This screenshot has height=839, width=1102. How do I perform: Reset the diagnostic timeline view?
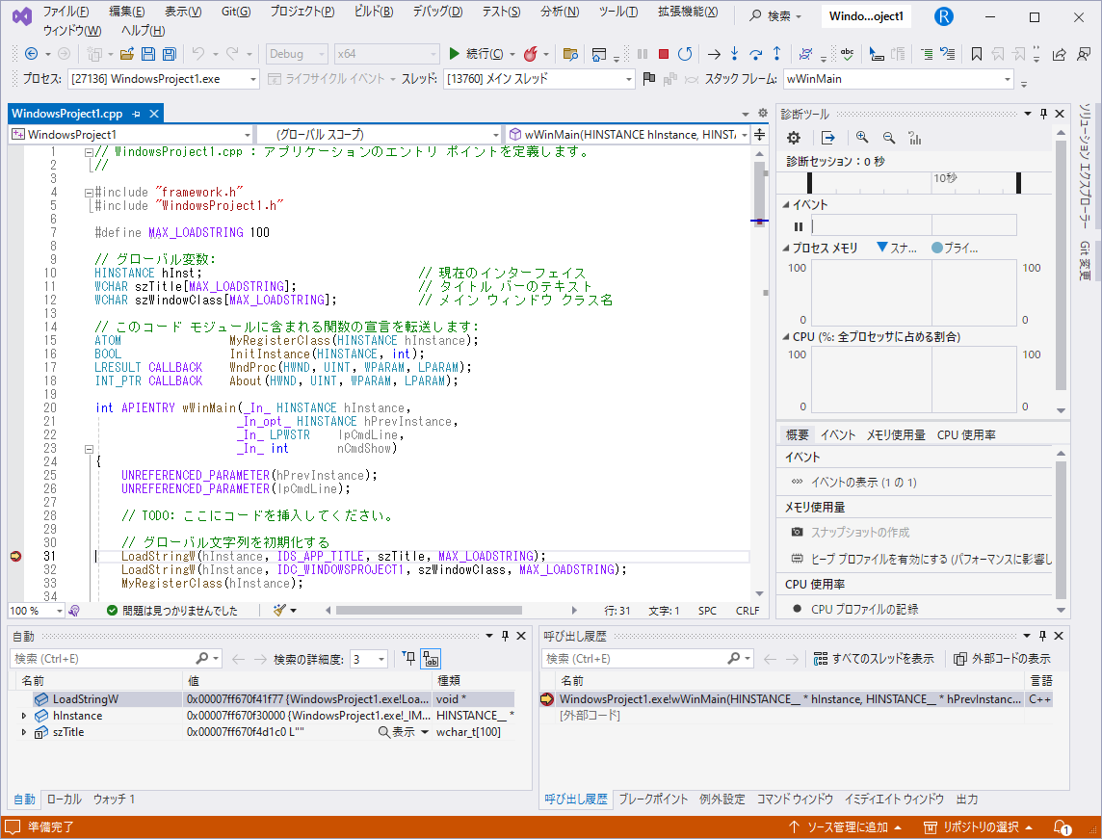click(914, 138)
